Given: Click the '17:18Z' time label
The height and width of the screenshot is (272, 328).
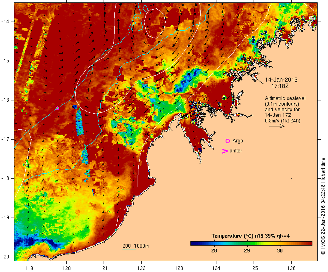Looking at the screenshot, I should 280,86.
